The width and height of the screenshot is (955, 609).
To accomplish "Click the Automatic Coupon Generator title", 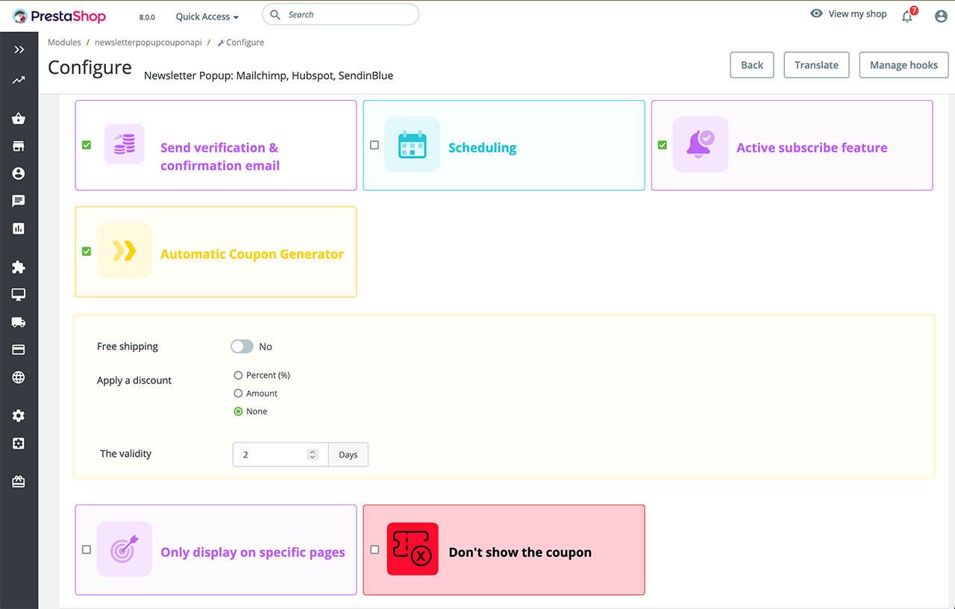I will 252,254.
